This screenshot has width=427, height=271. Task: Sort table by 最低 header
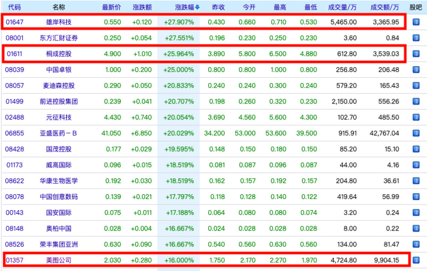[x=311, y=7]
